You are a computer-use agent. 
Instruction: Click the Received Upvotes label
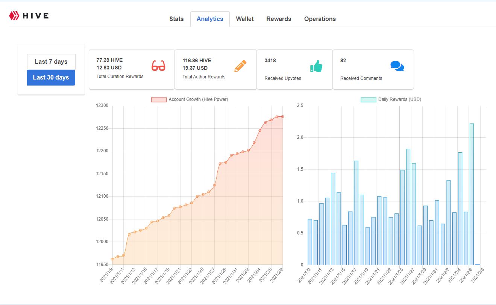pos(283,78)
